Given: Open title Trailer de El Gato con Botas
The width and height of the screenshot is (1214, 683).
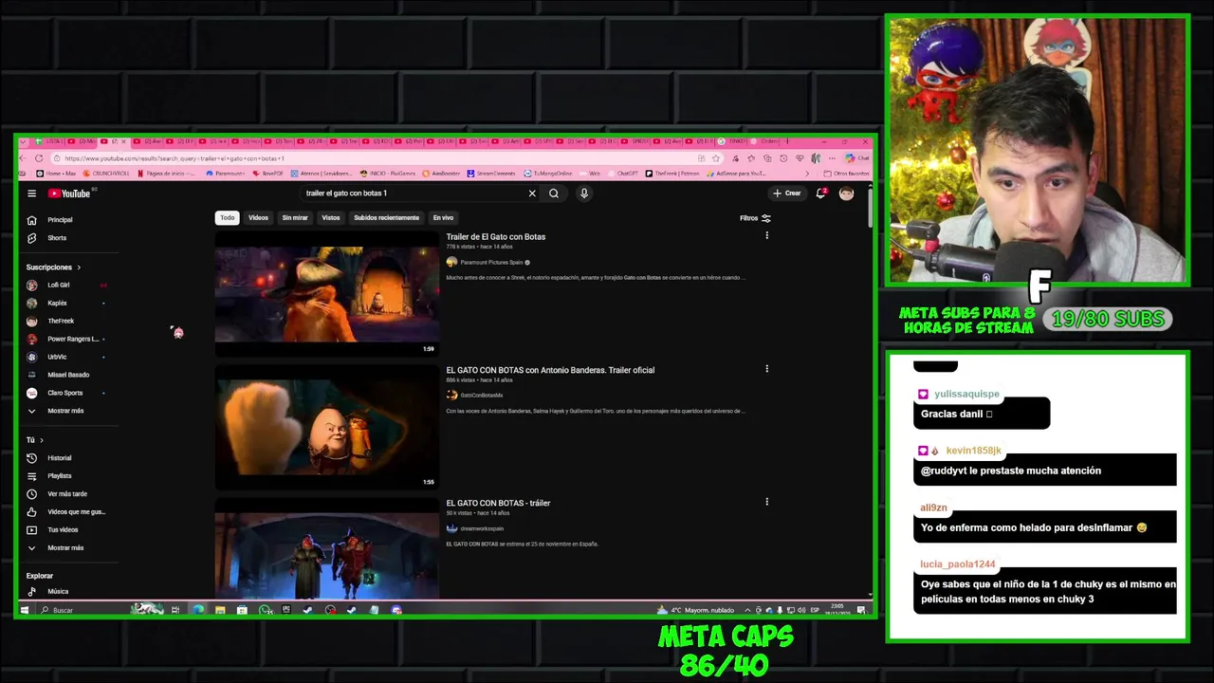Looking at the screenshot, I should (496, 237).
